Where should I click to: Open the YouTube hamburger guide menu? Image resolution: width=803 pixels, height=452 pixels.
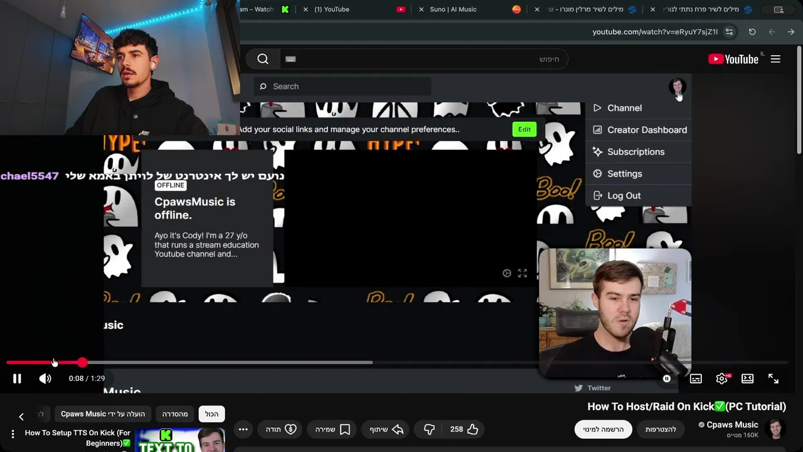[x=775, y=59]
